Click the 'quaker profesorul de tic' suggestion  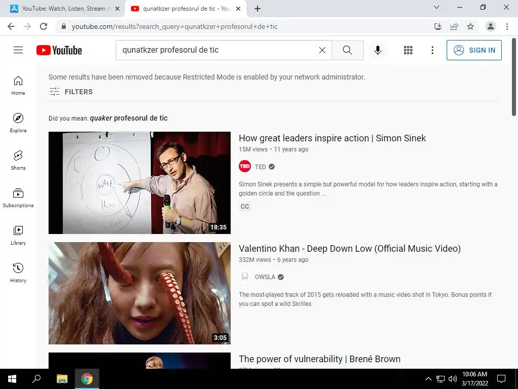coord(129,118)
